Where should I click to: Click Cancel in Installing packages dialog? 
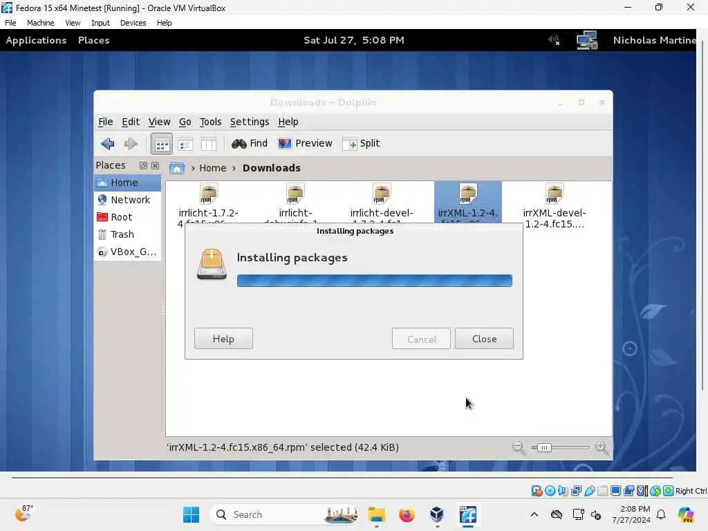(x=421, y=339)
